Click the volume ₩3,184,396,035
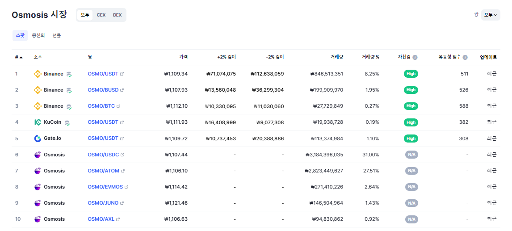The height and width of the screenshot is (231, 512). tap(324, 155)
